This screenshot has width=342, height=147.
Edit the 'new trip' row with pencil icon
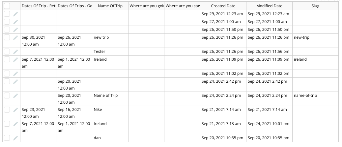(x=15, y=37)
